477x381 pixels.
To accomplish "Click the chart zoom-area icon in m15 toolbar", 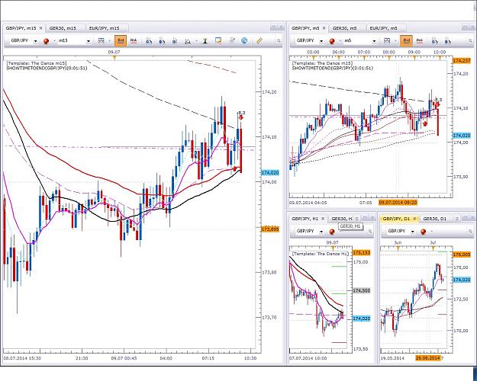I will tap(188, 40).
